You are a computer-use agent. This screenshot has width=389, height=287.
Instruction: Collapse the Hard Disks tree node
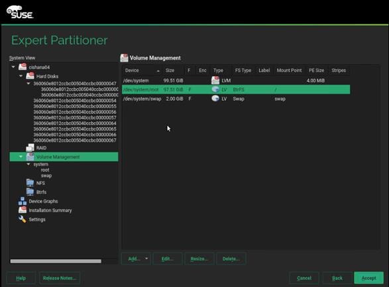(21, 76)
